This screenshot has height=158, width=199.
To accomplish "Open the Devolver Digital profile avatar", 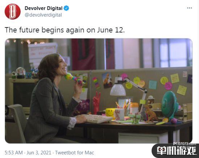I will [13, 12].
